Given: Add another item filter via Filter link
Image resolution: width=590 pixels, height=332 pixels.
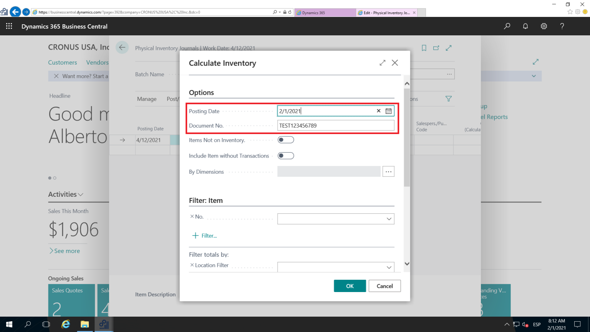Looking at the screenshot, I should pos(204,235).
